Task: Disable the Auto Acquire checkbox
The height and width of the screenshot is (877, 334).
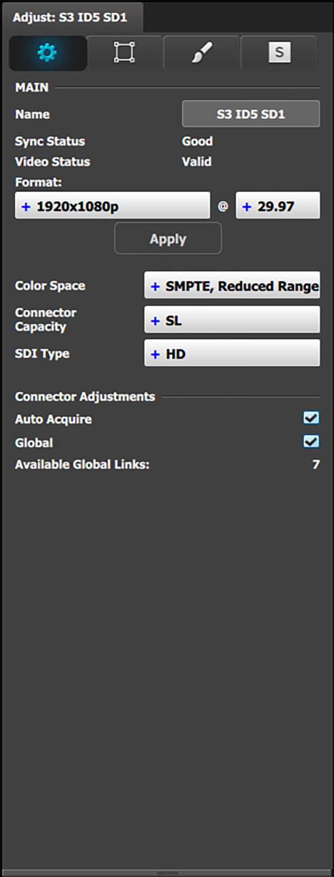Action: click(x=311, y=418)
